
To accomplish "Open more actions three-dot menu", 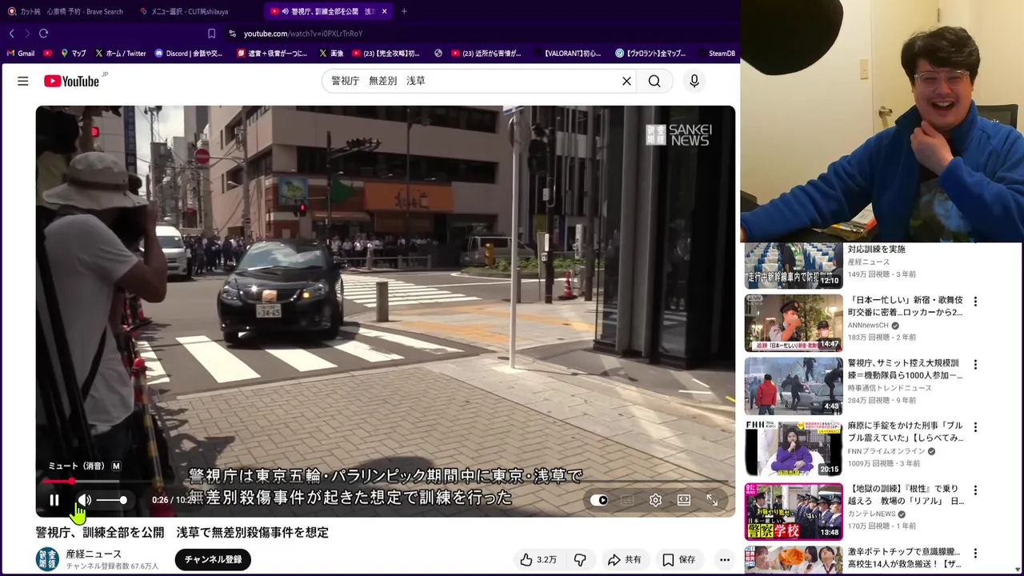I will pos(725,560).
